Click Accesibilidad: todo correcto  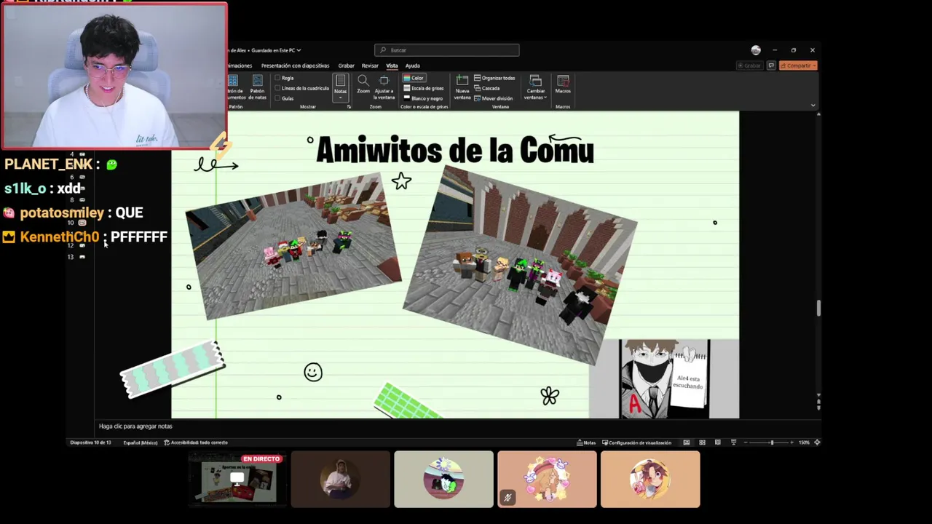(x=196, y=442)
